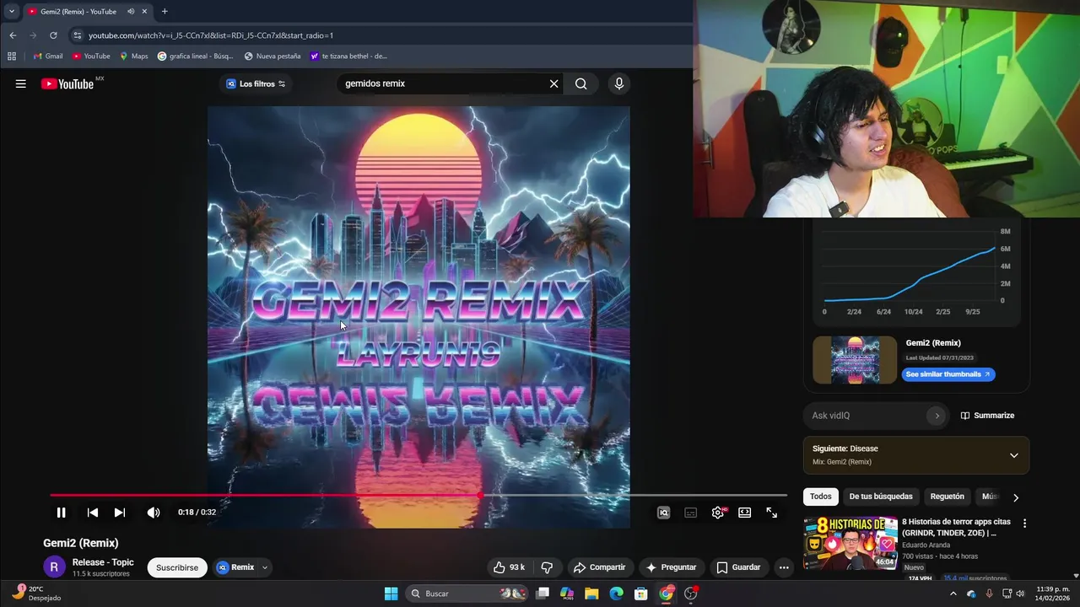1080x607 pixels.
Task: Open the Release - Topic channel avatar
Action: pyautogui.click(x=54, y=567)
